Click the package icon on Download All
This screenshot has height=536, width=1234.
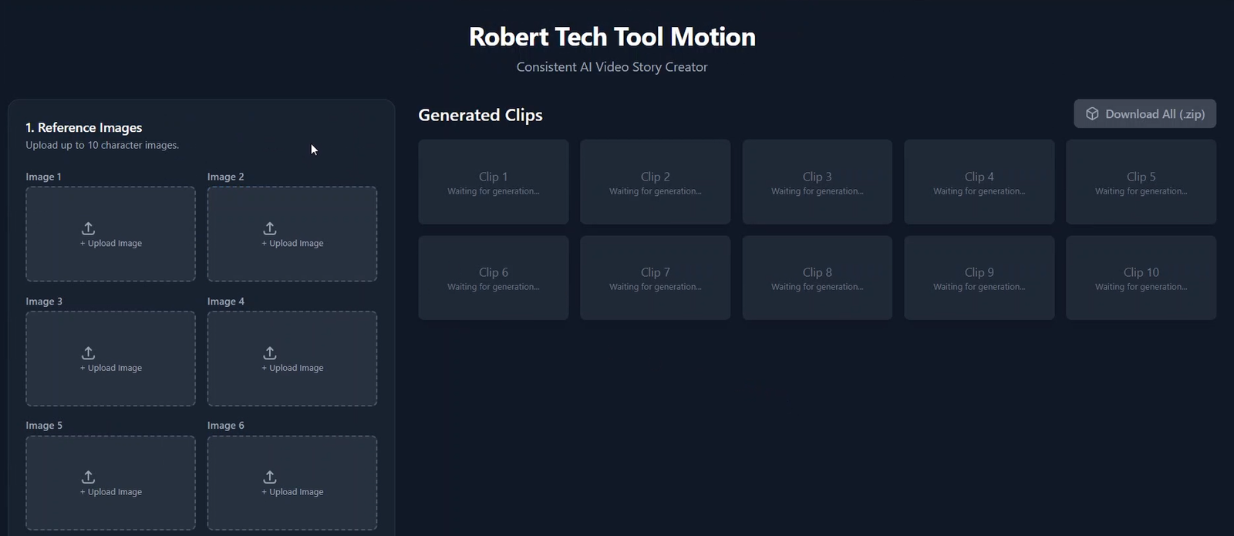click(1092, 114)
